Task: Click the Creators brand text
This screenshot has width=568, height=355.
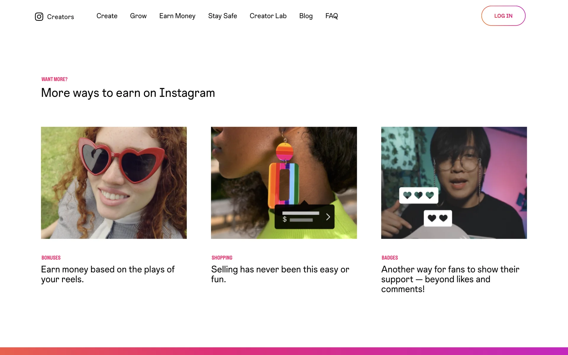Action: pos(61,17)
